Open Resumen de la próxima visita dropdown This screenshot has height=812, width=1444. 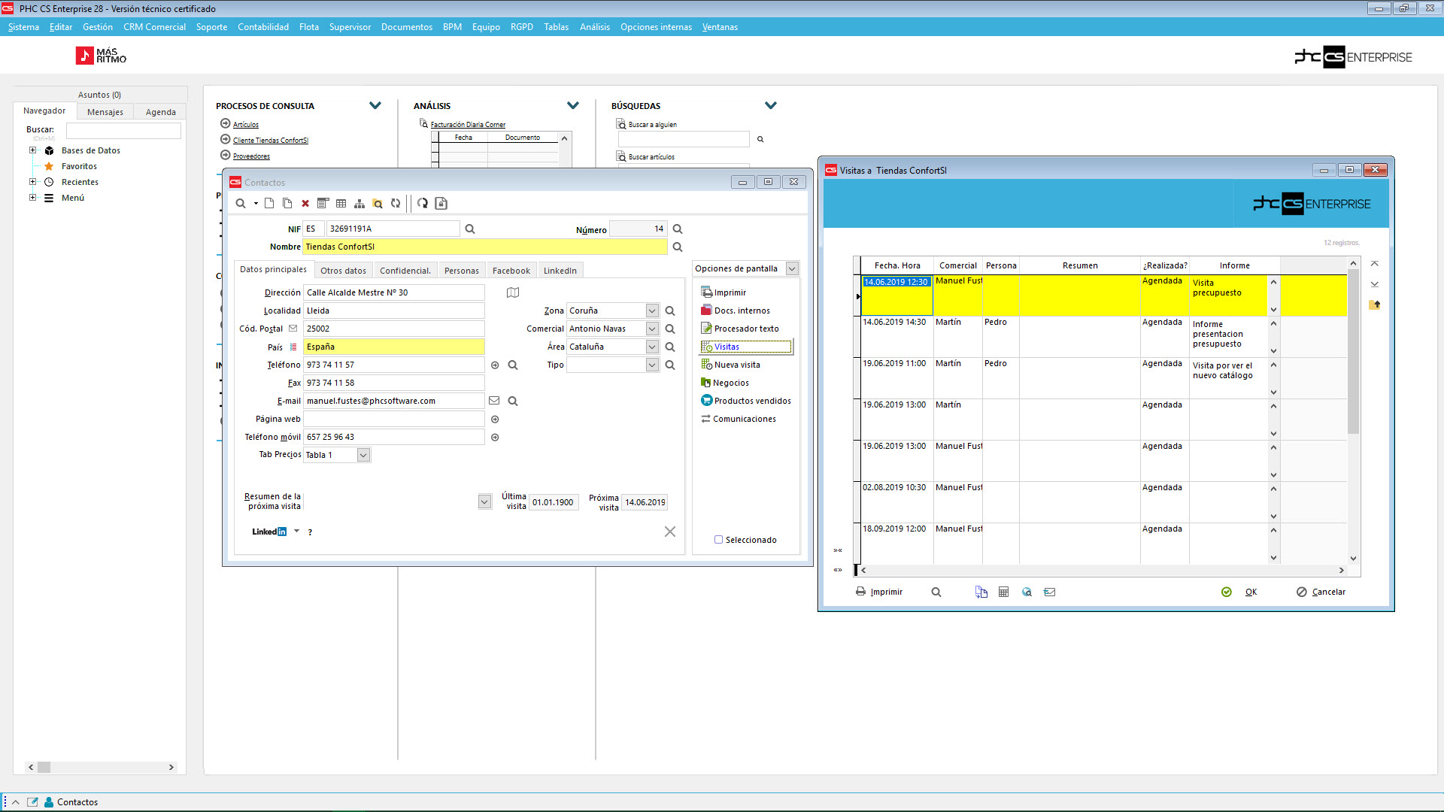click(485, 502)
